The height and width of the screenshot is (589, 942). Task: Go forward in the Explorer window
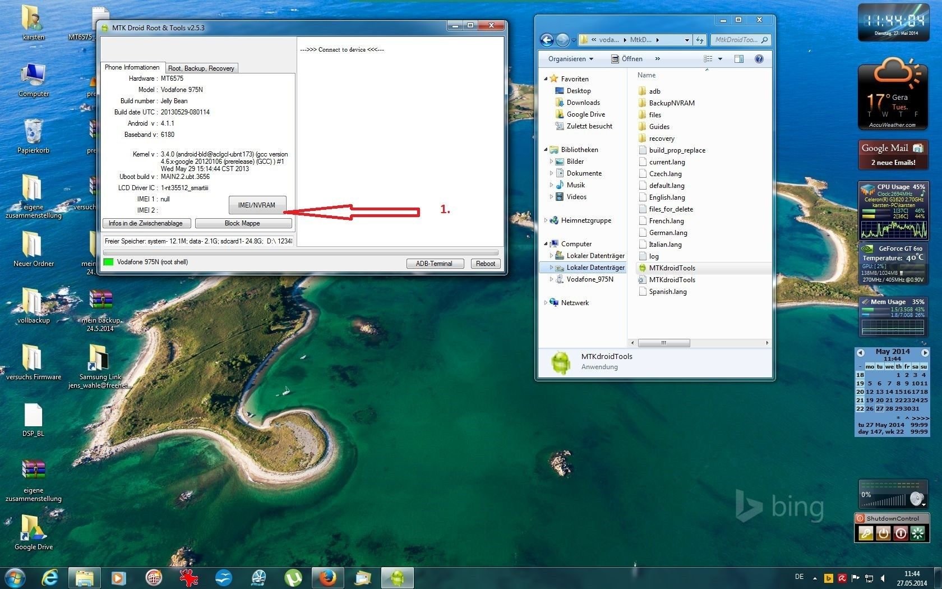point(562,40)
